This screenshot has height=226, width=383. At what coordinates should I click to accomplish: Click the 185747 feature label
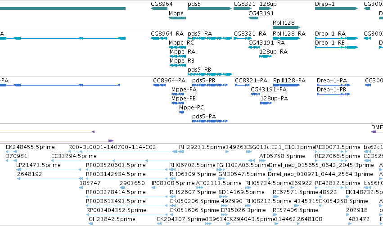(90, 183)
